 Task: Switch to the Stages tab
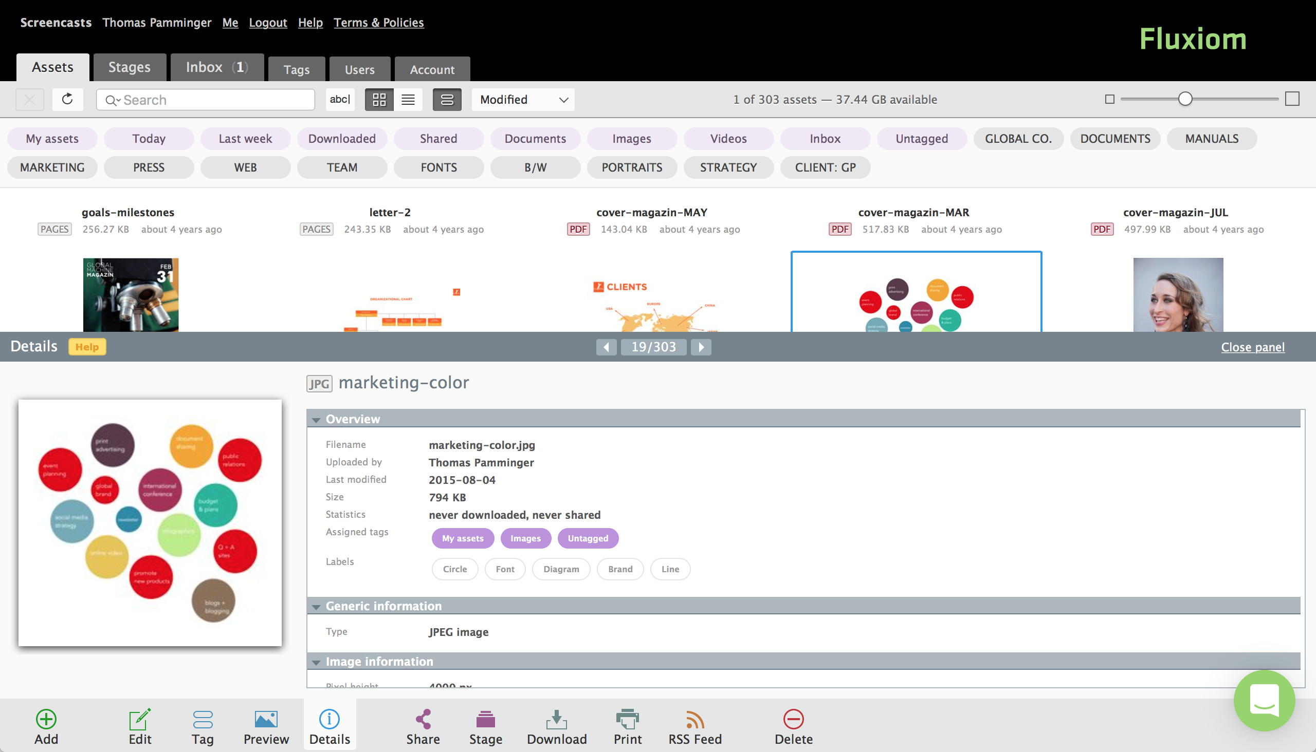pos(129,67)
